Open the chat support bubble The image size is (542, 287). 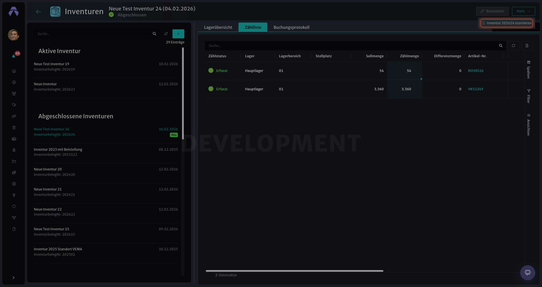click(x=528, y=273)
